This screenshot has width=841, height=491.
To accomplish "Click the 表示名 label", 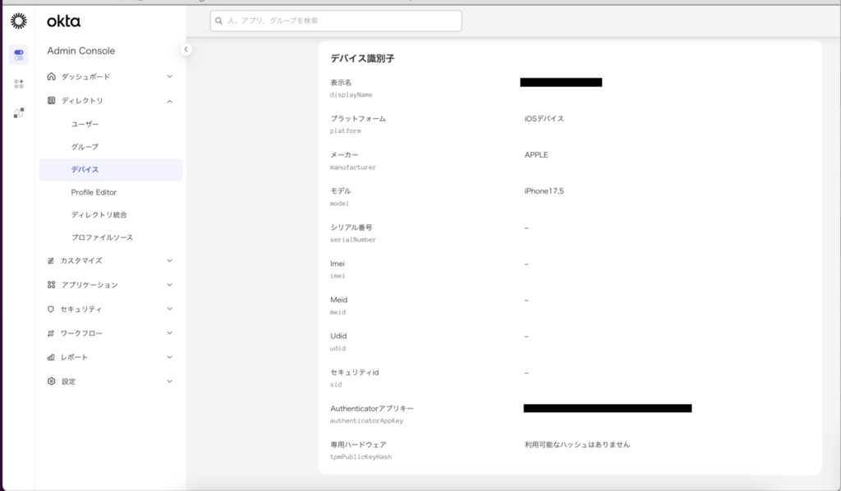I will pyautogui.click(x=341, y=83).
